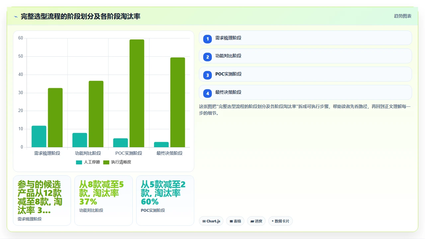The image size is (425, 239).
Task: Click the number 1 step badge
Action: 208,39
